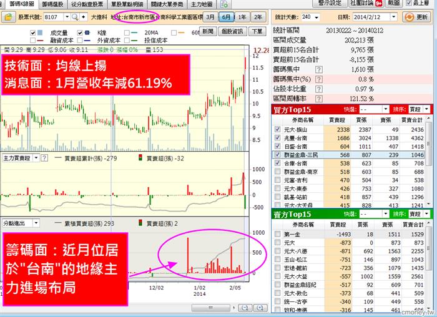Click the help icon beside 佔股本比重
This screenshot has height=317, width=437.
(318, 89)
